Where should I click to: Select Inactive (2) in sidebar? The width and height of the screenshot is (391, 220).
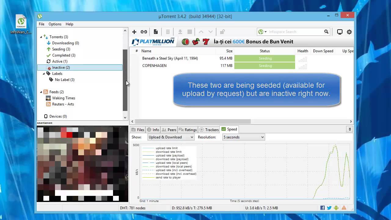[80, 68]
